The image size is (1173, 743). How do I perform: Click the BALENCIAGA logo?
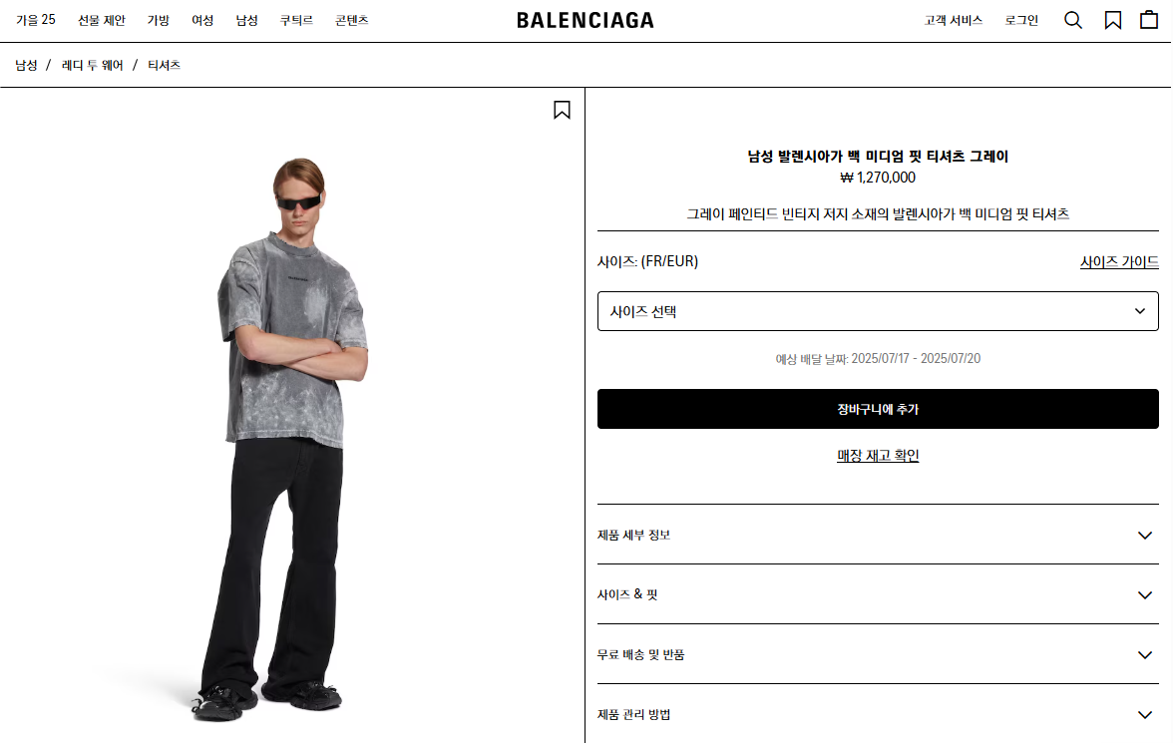click(585, 20)
